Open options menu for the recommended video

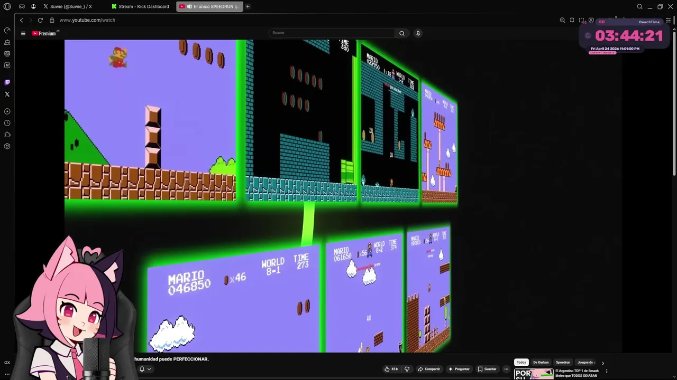607,372
